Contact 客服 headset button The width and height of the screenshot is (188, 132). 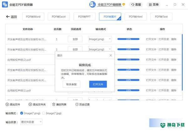pos(136,5)
